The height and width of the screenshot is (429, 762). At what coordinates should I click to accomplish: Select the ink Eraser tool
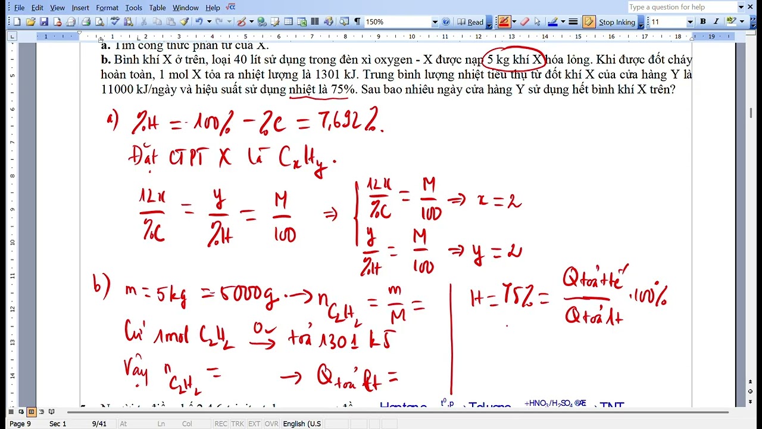click(524, 21)
